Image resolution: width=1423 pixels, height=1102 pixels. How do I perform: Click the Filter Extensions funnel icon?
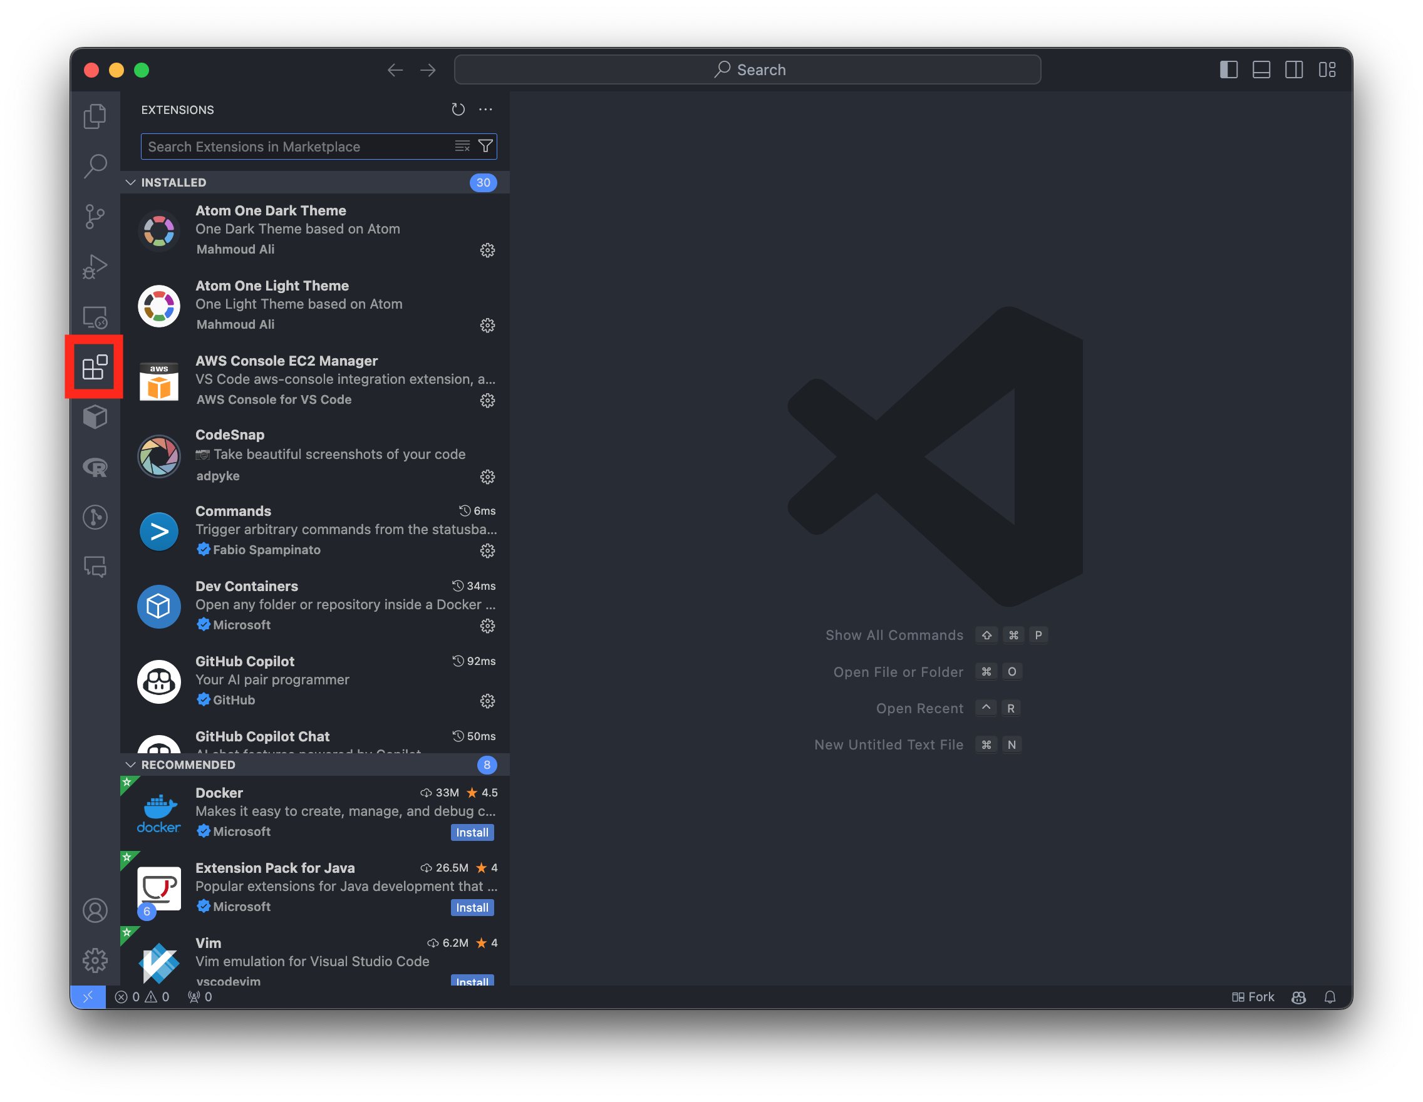click(x=485, y=147)
